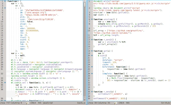Click 'var p = !0' on line 24
Viewport: 171px width, 105px height.
pos(17,53)
